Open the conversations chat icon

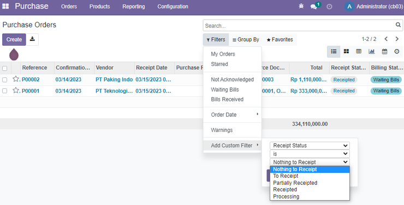coord(313,7)
